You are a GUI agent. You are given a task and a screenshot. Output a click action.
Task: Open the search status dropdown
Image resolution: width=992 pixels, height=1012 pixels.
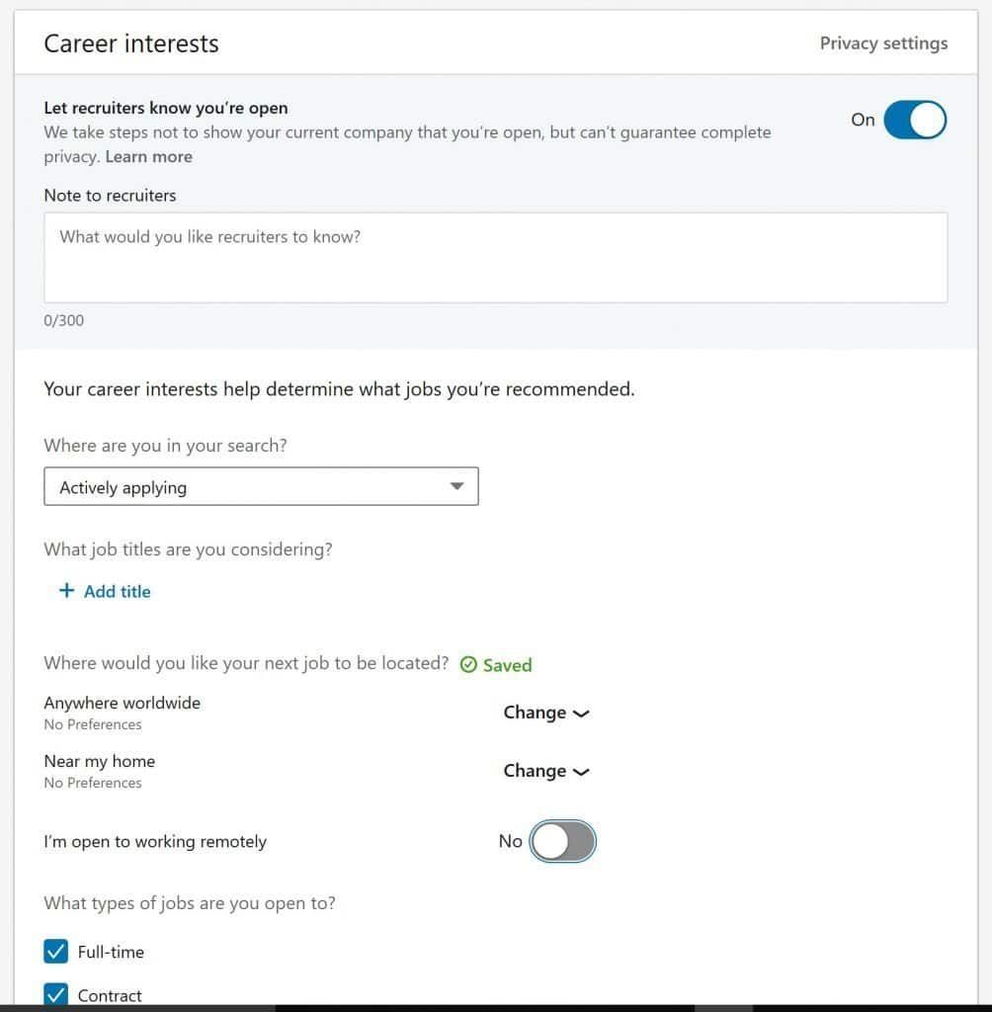click(x=261, y=486)
